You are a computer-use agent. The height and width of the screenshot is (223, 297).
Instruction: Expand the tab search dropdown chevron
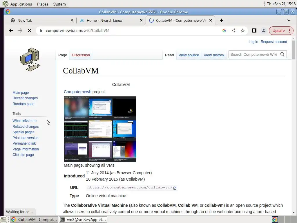click(289, 20)
